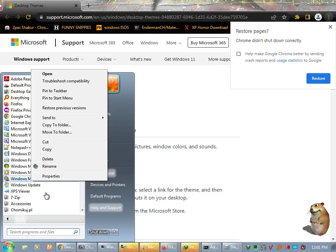Open the Shut down options arrow
This screenshot has height=252, width=336.
(115, 232)
